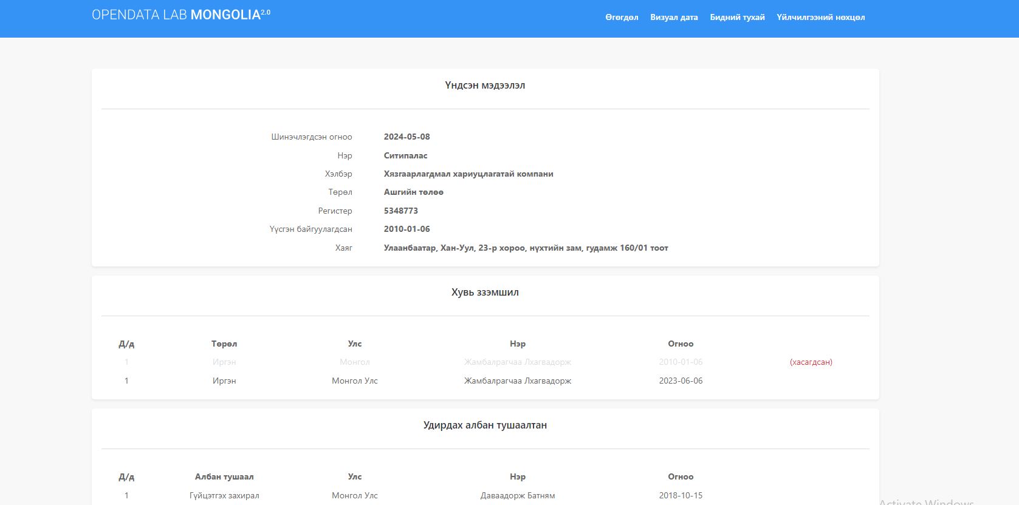The height and width of the screenshot is (505, 1019).
Task: Click the Хувь эзэмшил section heading
Action: (x=485, y=293)
